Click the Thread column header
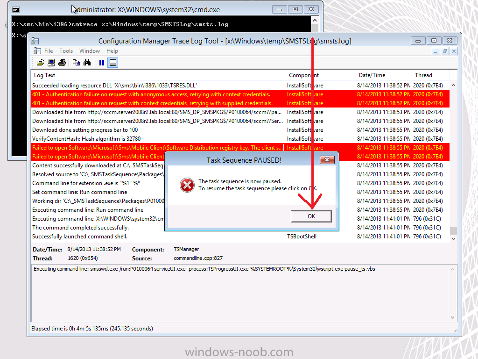This screenshot has width=478, height=359. (x=430, y=75)
